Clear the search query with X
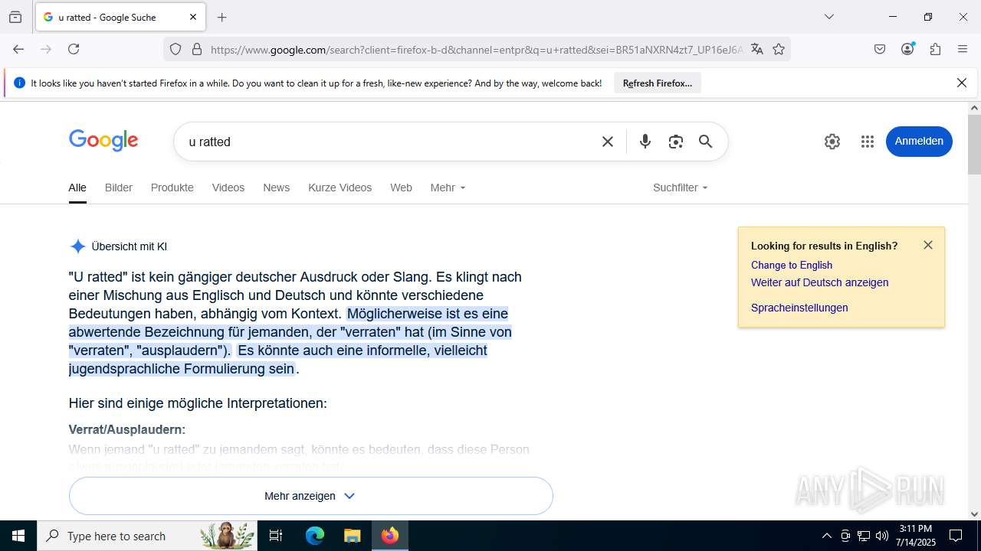Viewport: 981px width, 551px height. [x=608, y=142]
